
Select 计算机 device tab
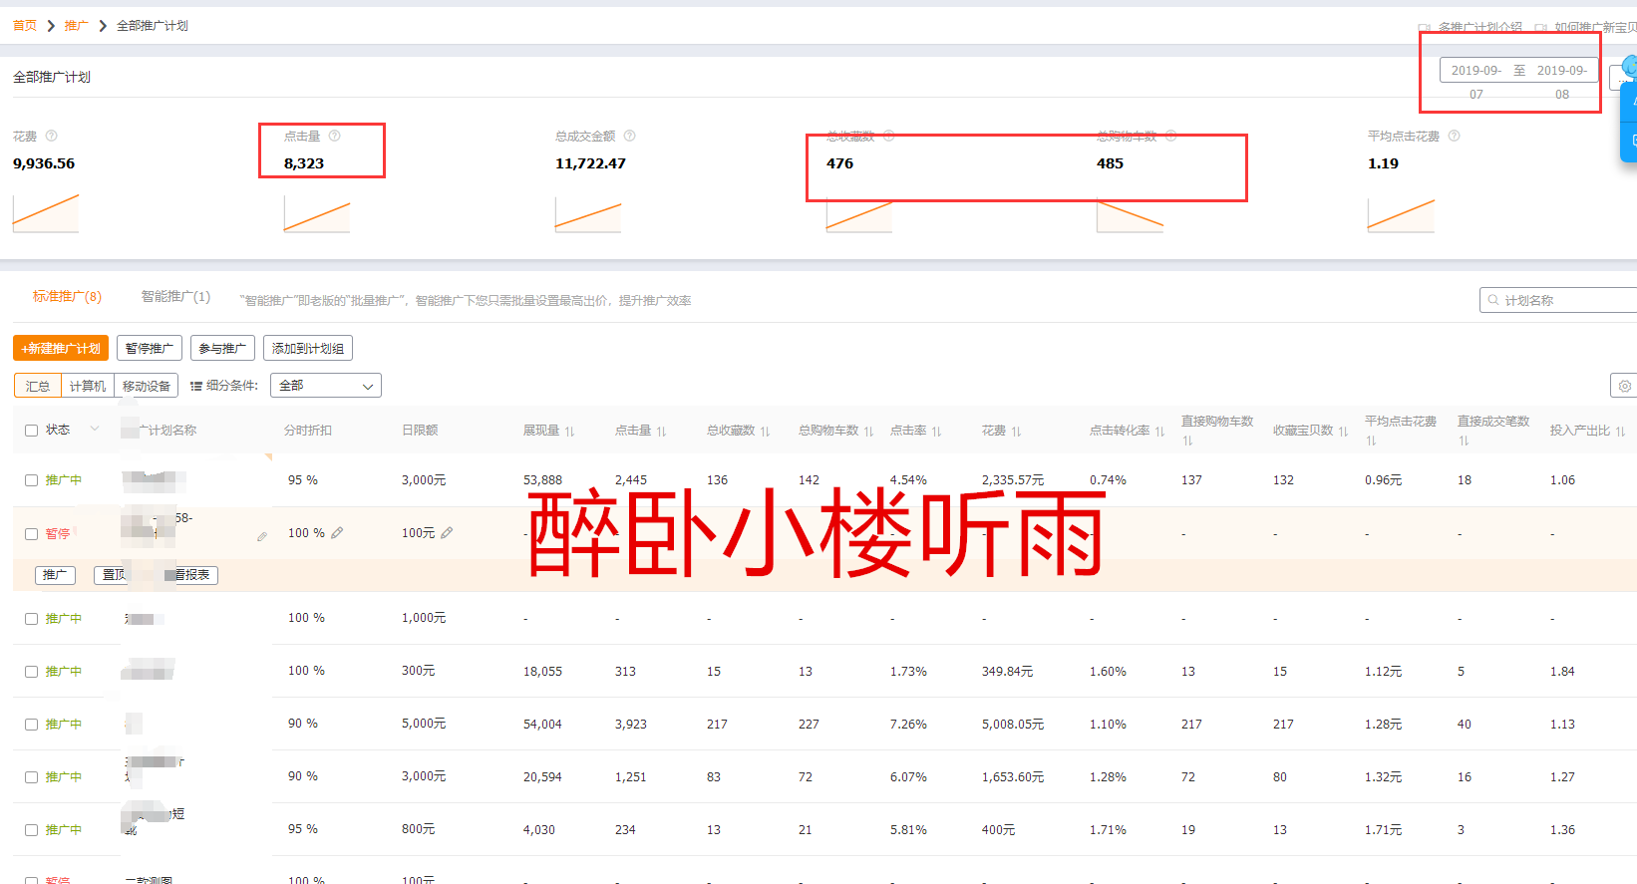(88, 386)
